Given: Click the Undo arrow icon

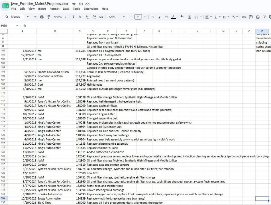Looking at the screenshot, I should (28, 17).
